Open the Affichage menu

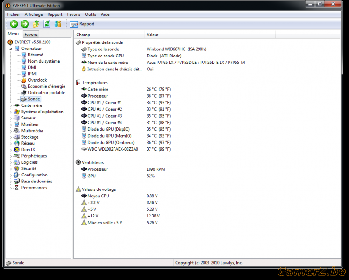click(x=33, y=14)
